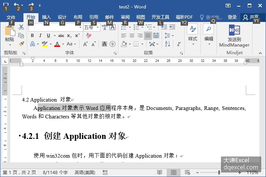Image resolution: width=266 pixels, height=177 pixels.
Task: Apply subscript formatting
Action: pos(69,36)
